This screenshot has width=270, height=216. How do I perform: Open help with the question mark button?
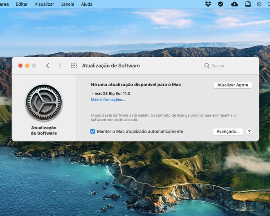pyautogui.click(x=249, y=132)
